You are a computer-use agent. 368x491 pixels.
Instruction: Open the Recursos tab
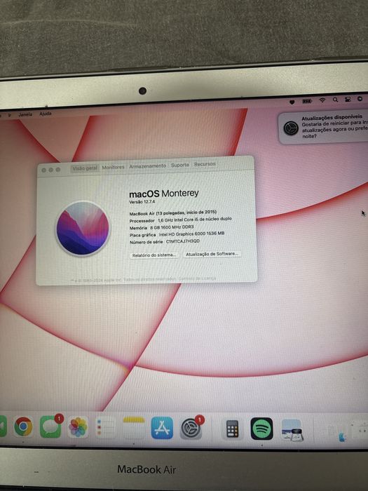coord(205,164)
